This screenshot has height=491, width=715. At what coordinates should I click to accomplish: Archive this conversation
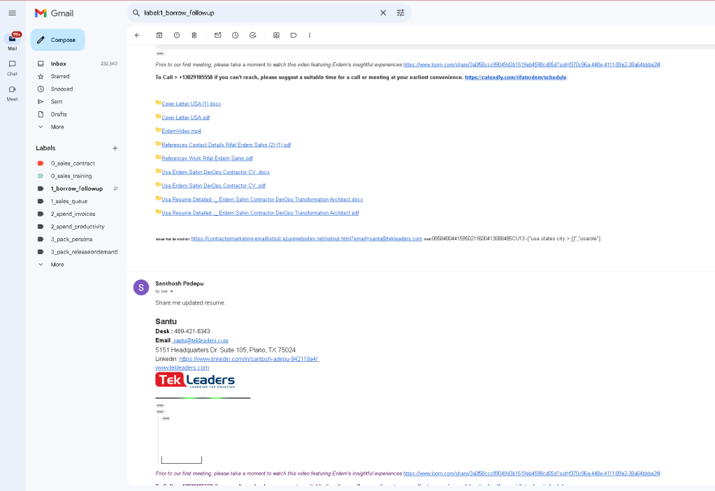tap(159, 35)
